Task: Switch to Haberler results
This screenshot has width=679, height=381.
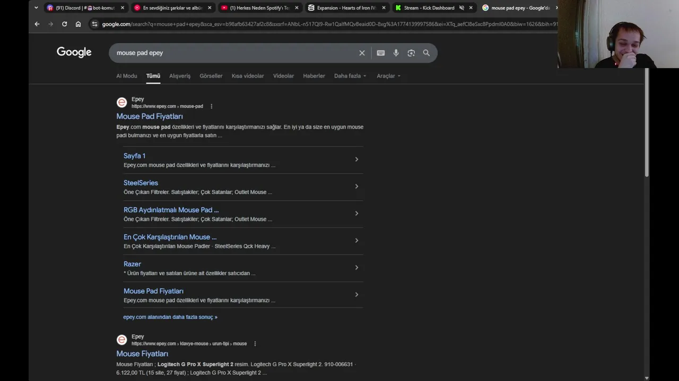Action: click(x=314, y=76)
